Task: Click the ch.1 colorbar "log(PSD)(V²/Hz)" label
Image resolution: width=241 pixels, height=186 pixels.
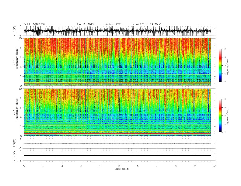Action: [x=227, y=66]
